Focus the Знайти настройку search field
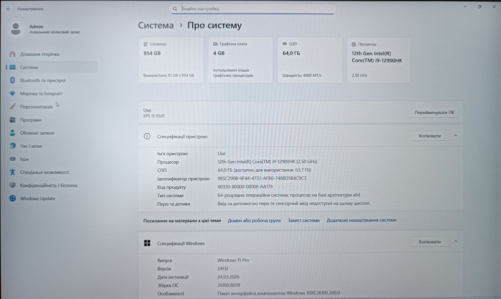Viewport: 501px width, 299px height. click(253, 9)
